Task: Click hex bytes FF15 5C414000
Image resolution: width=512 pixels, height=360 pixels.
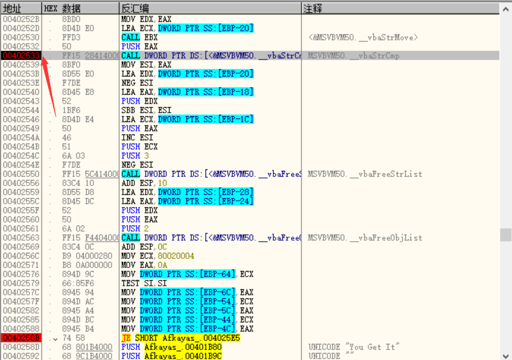Action: (91, 174)
